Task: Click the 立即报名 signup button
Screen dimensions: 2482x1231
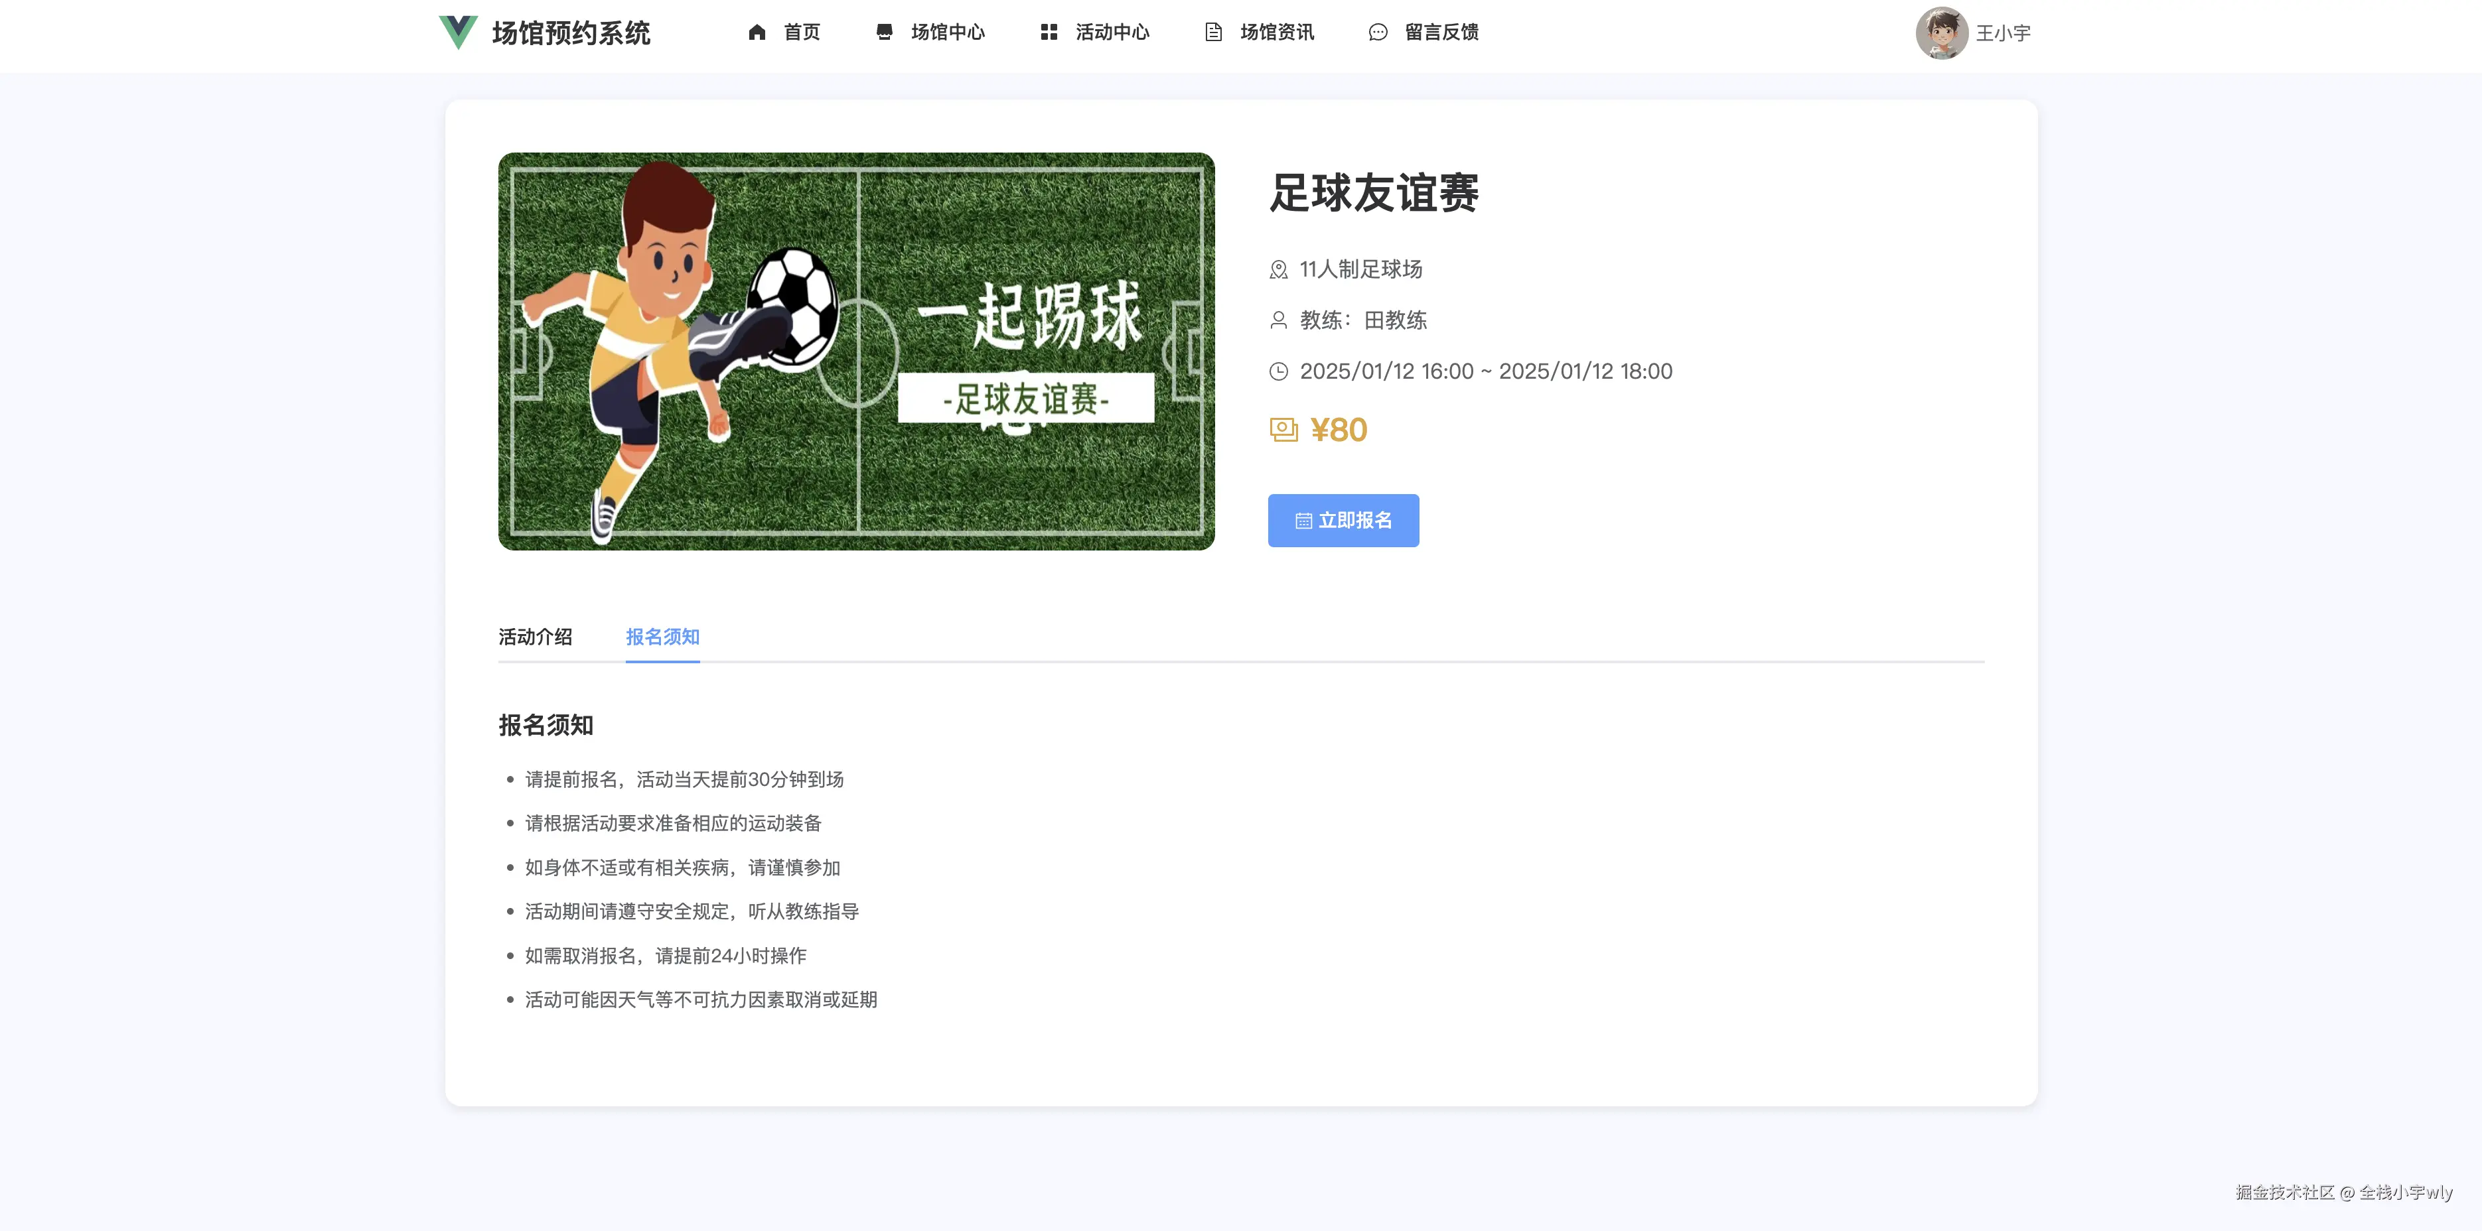Action: point(1343,520)
